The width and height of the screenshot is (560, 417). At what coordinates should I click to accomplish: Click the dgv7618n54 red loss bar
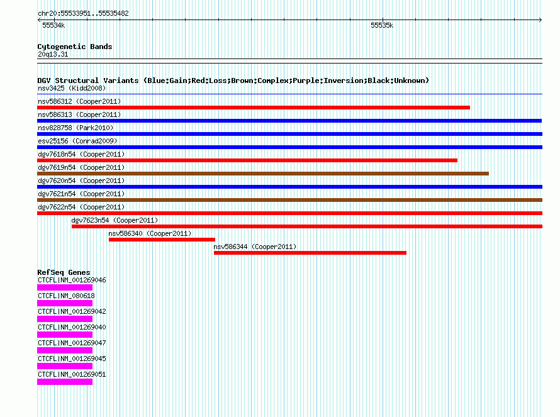click(x=247, y=160)
